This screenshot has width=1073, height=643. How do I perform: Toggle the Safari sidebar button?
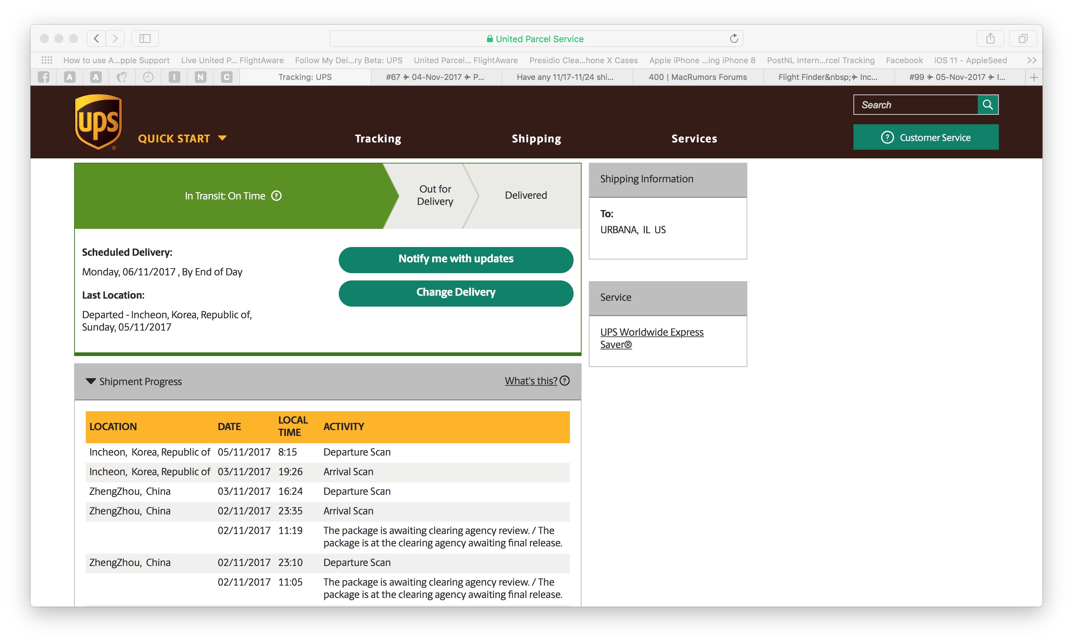tap(145, 39)
